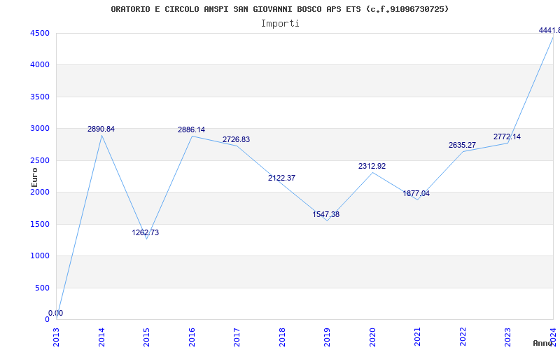Image resolution: width=560 pixels, height=350 pixels.
Task: Click the Euro y-axis title
Action: 34,178
